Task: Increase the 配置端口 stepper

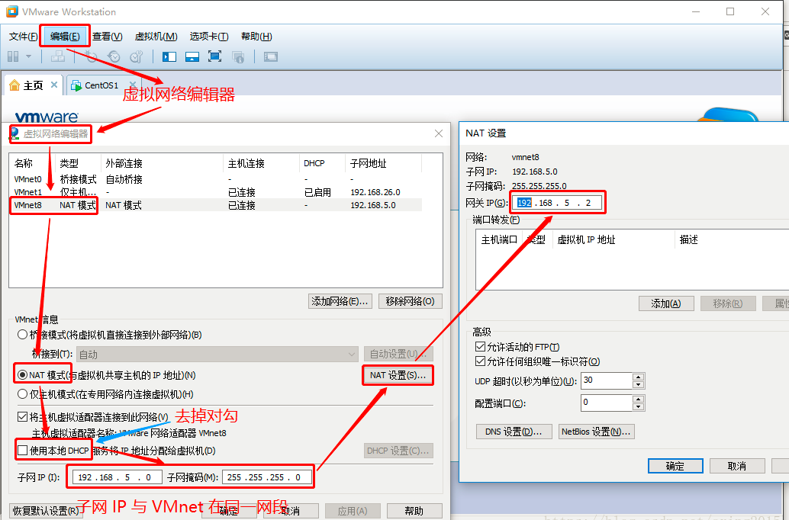Action: pos(638,400)
